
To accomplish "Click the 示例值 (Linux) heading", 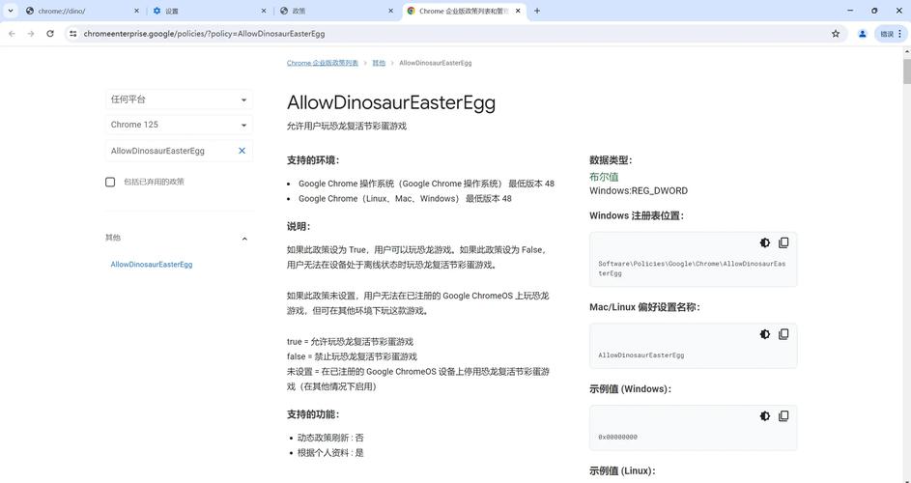I will (x=622, y=470).
